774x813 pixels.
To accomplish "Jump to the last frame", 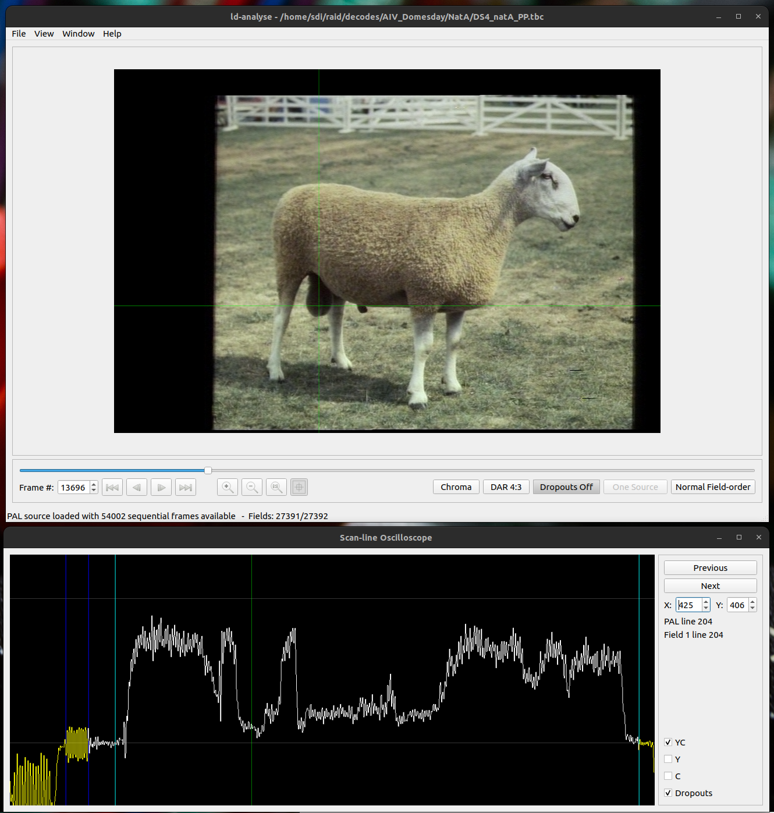I will tap(186, 487).
